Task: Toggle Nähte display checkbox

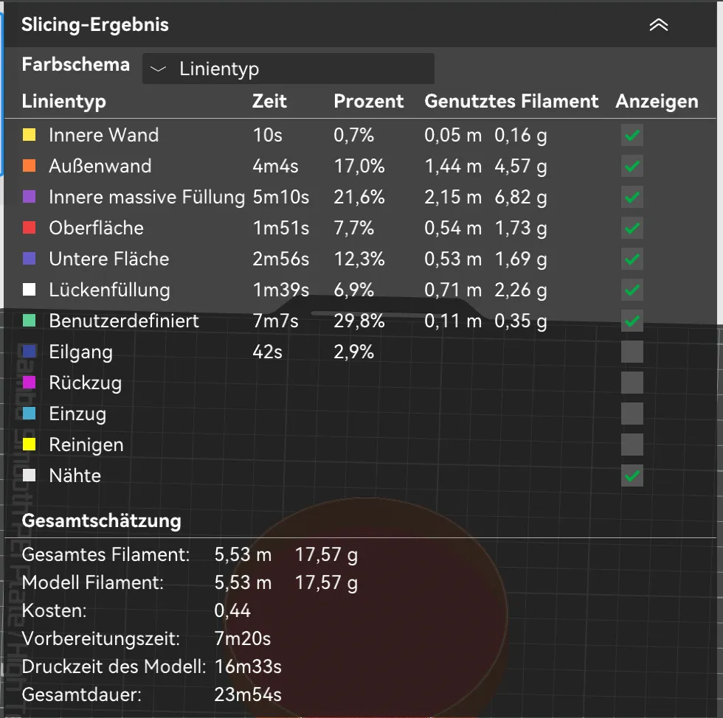Action: pos(632,475)
